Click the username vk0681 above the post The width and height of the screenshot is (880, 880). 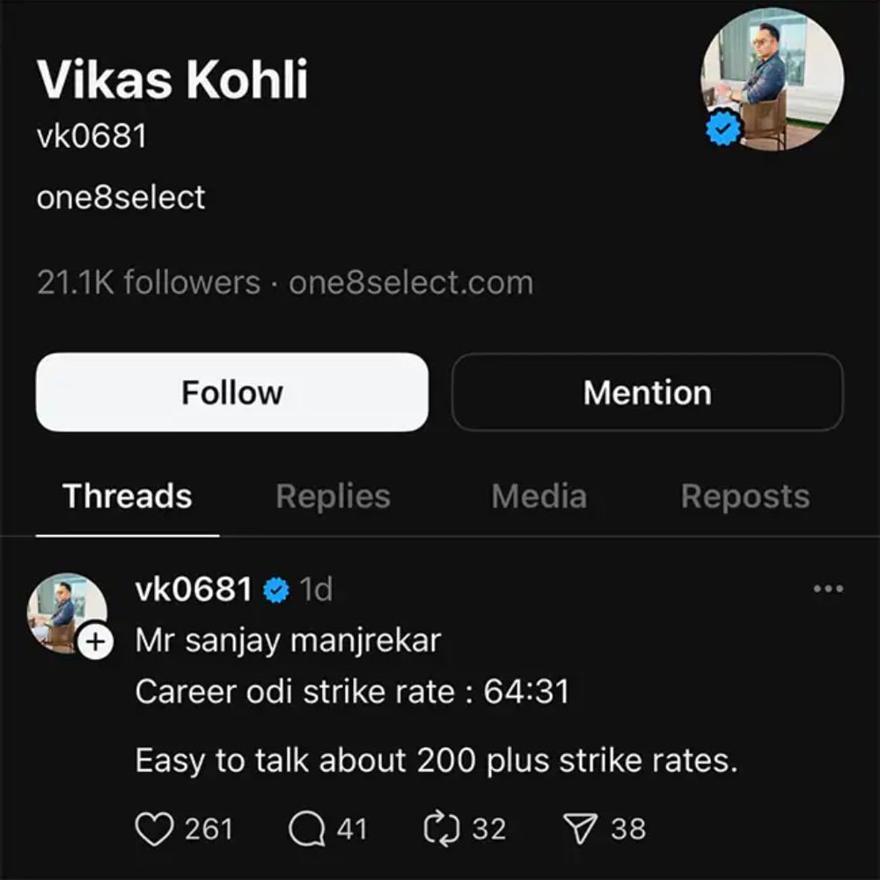click(x=195, y=589)
